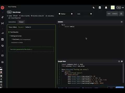Click the Failed: 0 result counter
125x93 pixels.
click(x=28, y=27)
